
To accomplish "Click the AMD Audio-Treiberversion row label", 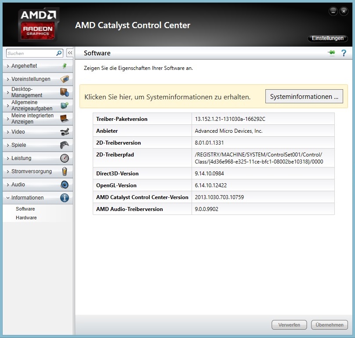I will coord(130,209).
